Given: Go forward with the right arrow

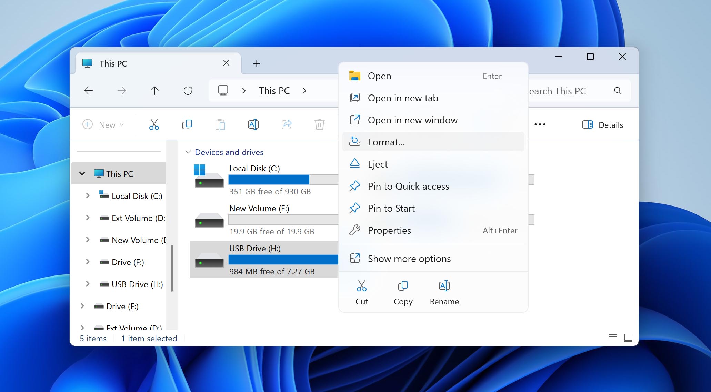Looking at the screenshot, I should click(121, 91).
